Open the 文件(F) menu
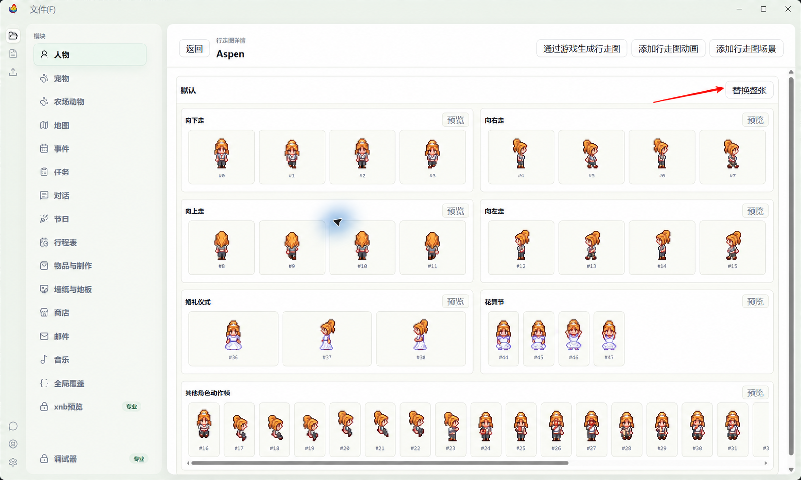 [43, 9]
